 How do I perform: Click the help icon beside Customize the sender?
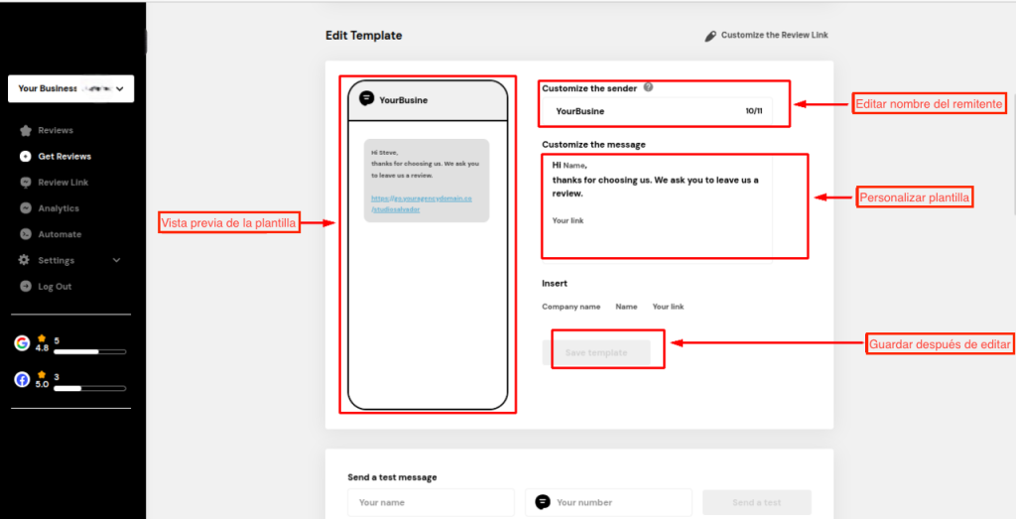(648, 87)
